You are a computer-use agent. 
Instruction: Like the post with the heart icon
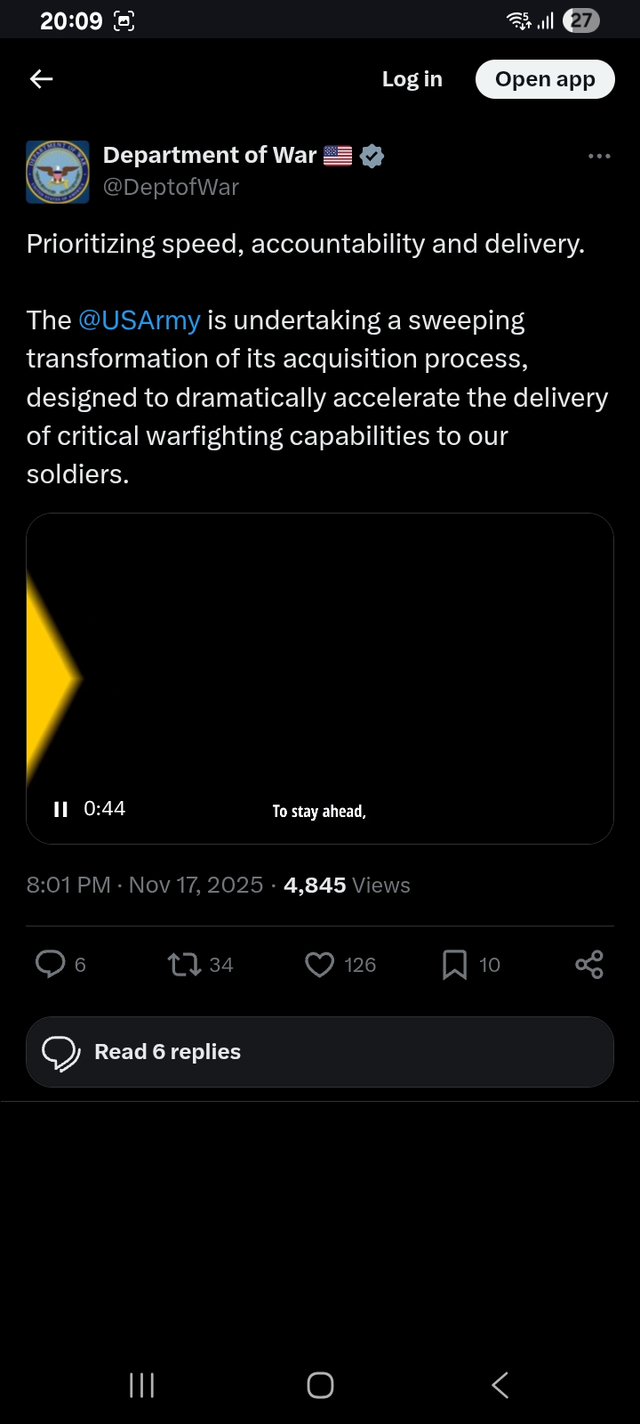(319, 964)
